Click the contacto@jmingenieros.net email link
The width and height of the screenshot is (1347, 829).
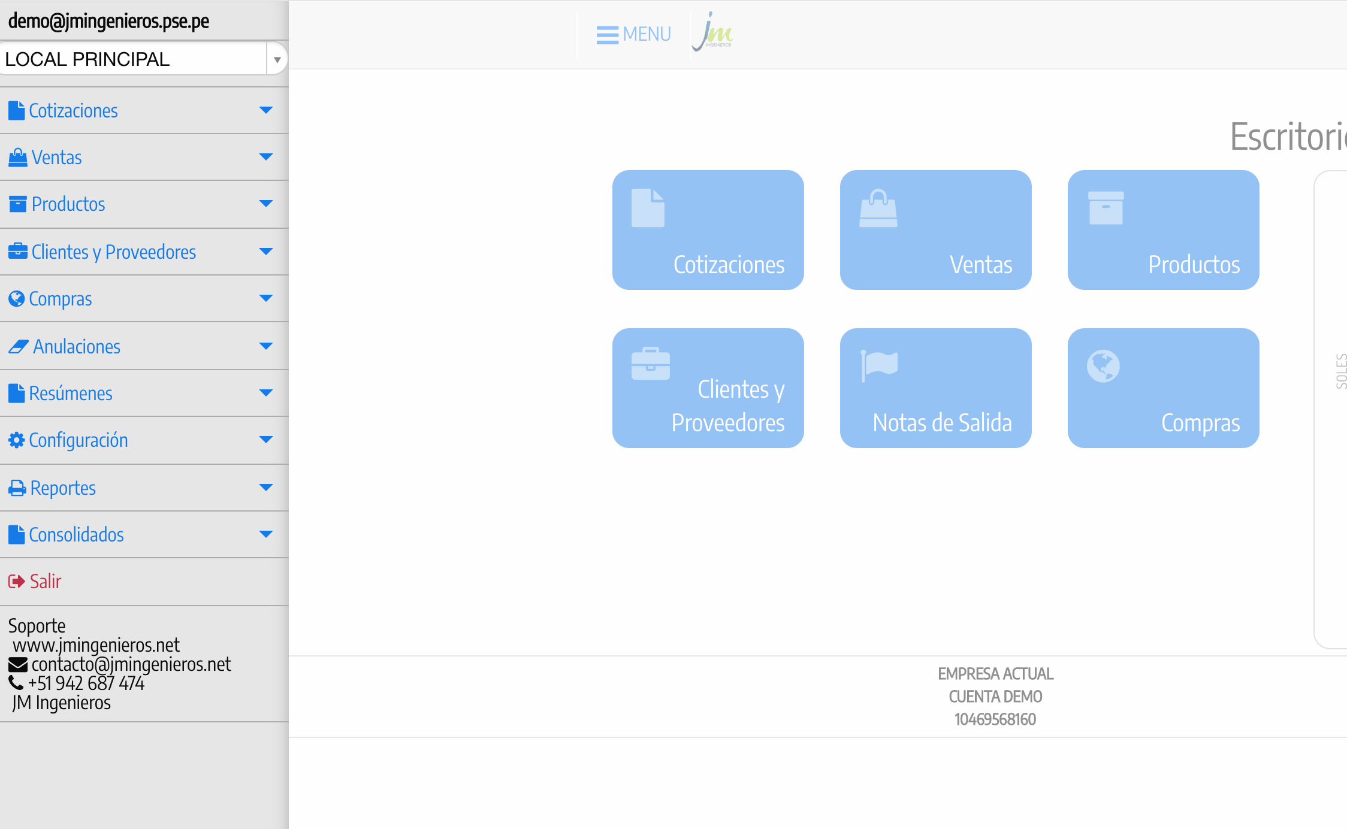(131, 664)
